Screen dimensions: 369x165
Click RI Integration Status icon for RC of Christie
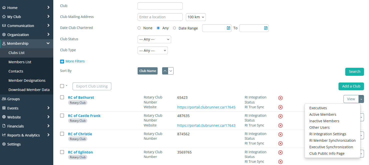tap(280, 134)
